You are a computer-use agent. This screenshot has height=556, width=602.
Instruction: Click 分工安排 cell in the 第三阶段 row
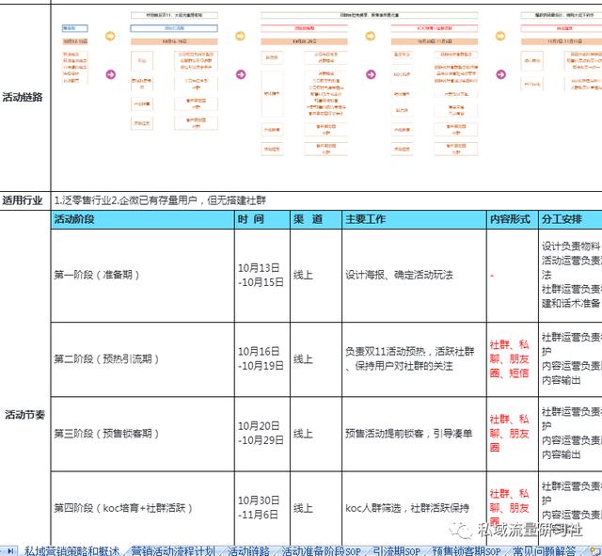tap(570, 434)
